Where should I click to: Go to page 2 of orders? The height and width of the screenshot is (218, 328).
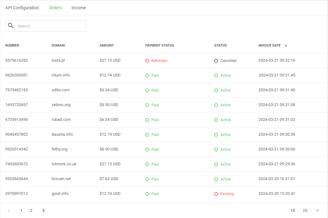pos(31,211)
